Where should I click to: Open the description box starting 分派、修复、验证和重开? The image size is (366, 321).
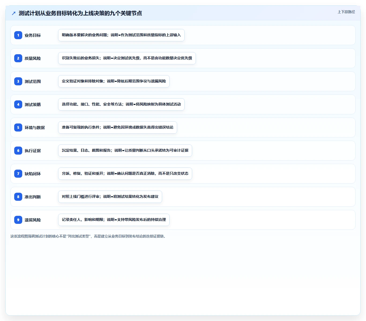125,174
